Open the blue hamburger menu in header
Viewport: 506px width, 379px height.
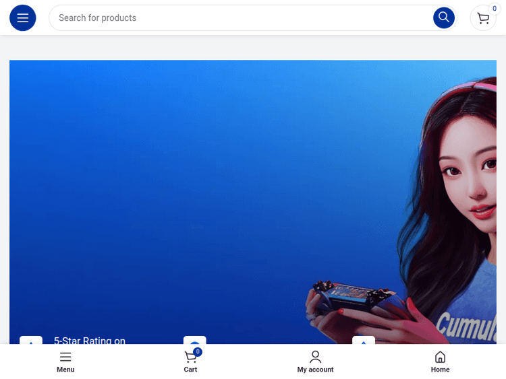click(x=22, y=18)
